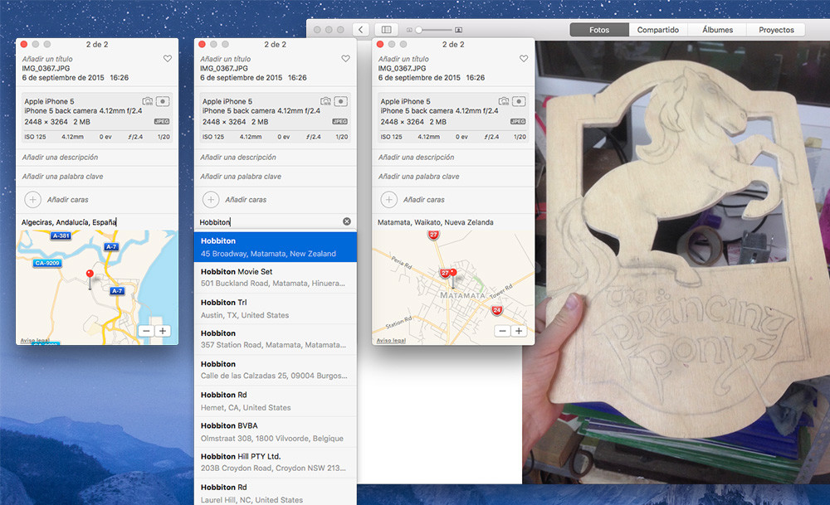This screenshot has height=505, width=830.
Task: Click the large thumbnail icon right of zoom slider
Action: pyautogui.click(x=458, y=30)
